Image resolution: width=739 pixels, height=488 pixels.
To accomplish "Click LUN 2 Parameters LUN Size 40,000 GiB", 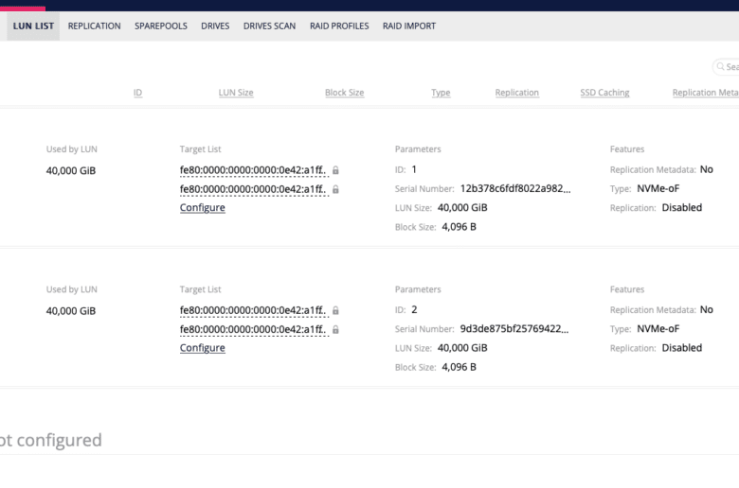I will 462,348.
